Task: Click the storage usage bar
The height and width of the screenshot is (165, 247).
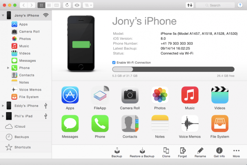Action: (173, 69)
